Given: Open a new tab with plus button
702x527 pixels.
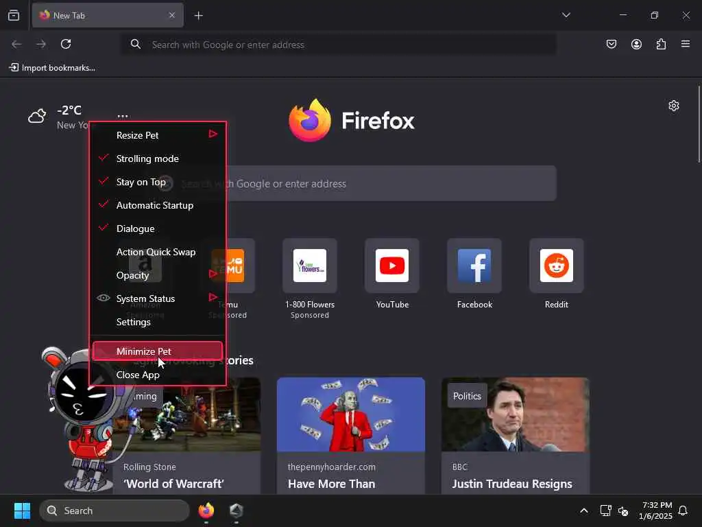Looking at the screenshot, I should 198,16.
